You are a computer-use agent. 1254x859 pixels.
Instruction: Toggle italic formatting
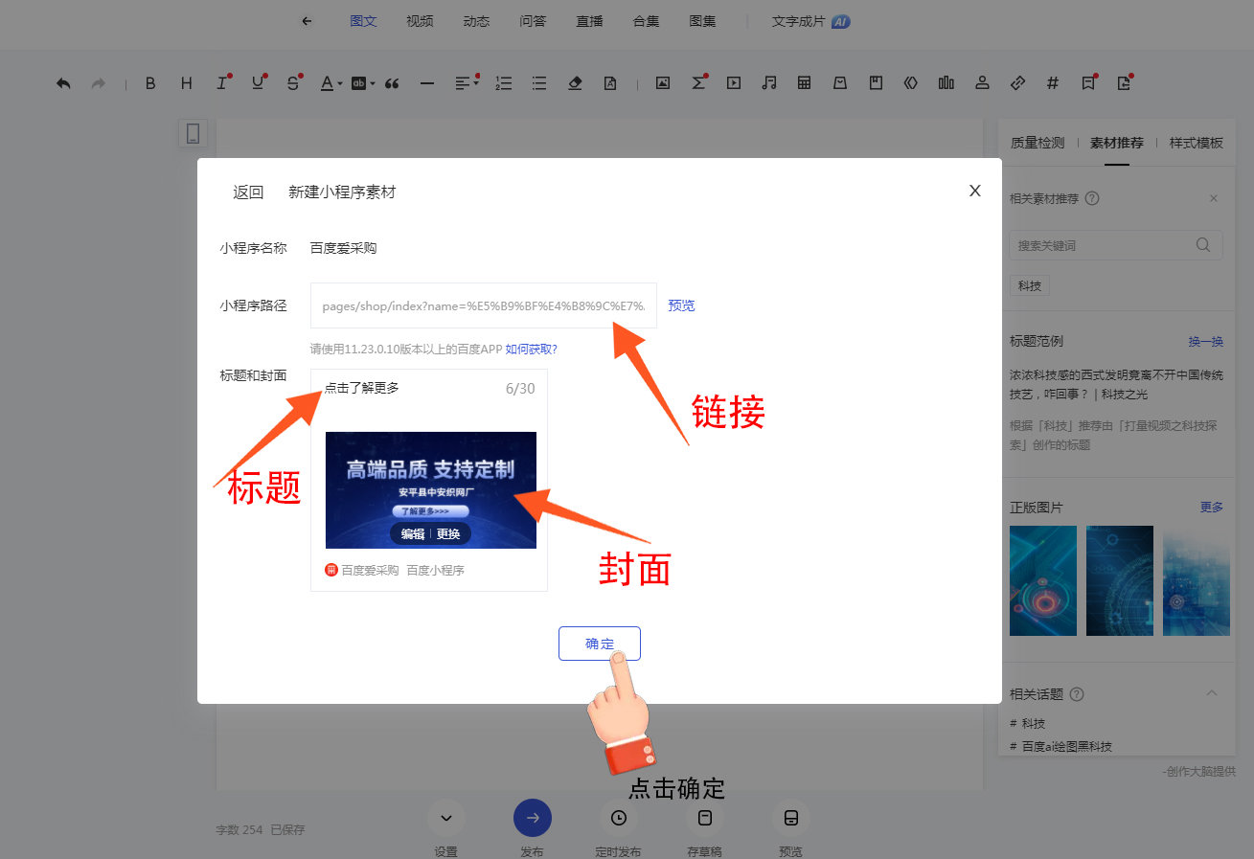tap(222, 83)
